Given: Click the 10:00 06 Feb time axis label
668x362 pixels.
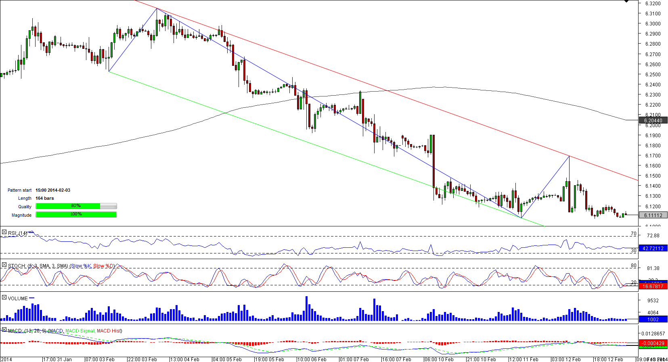Looking at the screenshot, I should 312,359.
